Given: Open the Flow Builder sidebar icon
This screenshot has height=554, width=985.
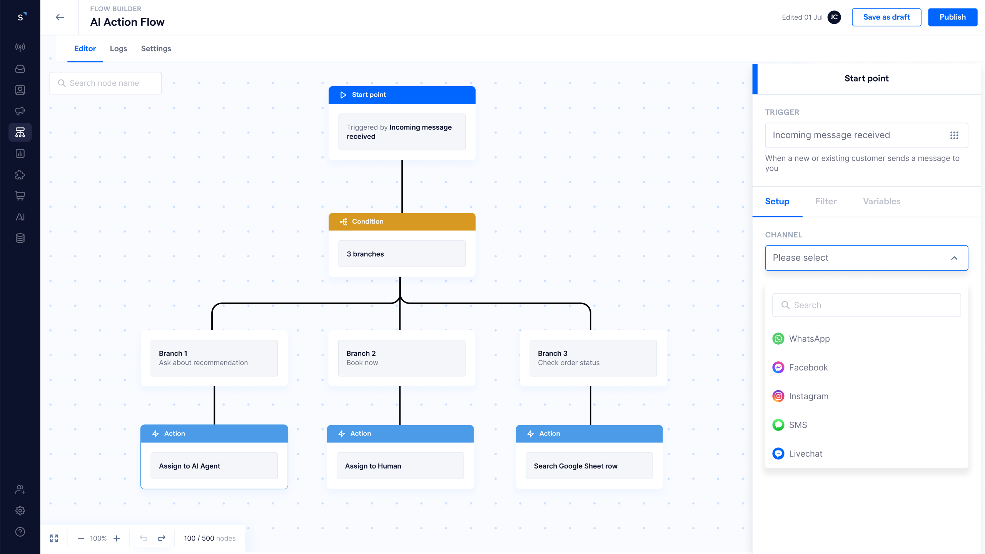Looking at the screenshot, I should pyautogui.click(x=20, y=132).
